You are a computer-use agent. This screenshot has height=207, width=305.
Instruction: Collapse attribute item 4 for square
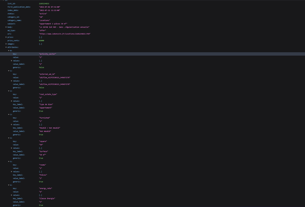coord(9,138)
